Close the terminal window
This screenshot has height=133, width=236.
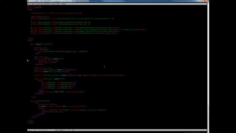click(x=206, y=1)
